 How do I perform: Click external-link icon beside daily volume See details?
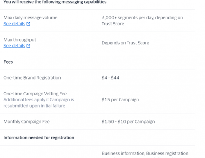[x=28, y=24]
